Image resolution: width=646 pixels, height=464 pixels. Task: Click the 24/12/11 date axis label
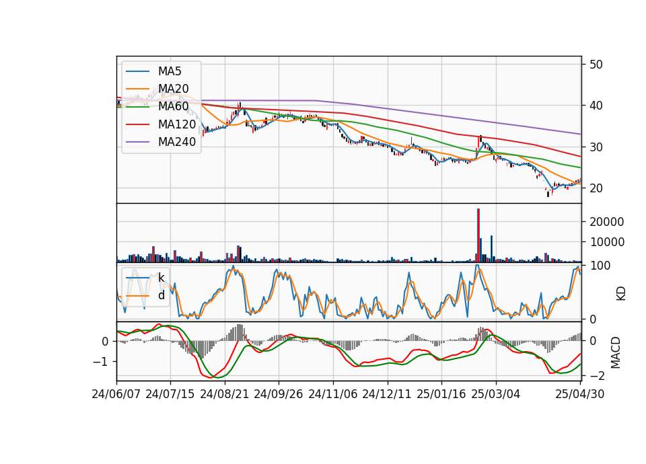coord(387,394)
